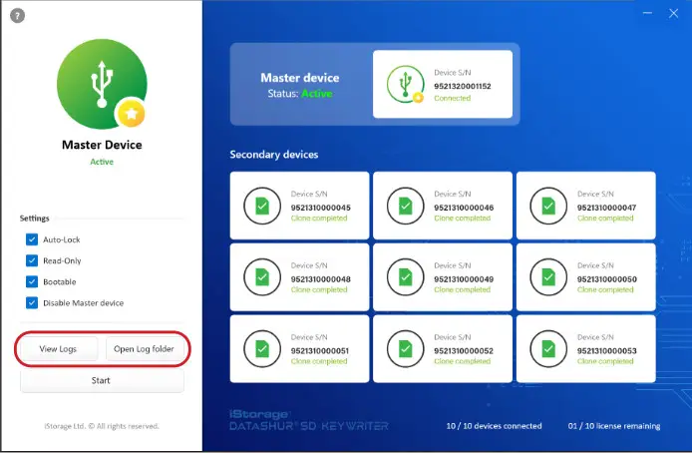
Task: Select serial number 9521310000051
Action: [320, 350]
